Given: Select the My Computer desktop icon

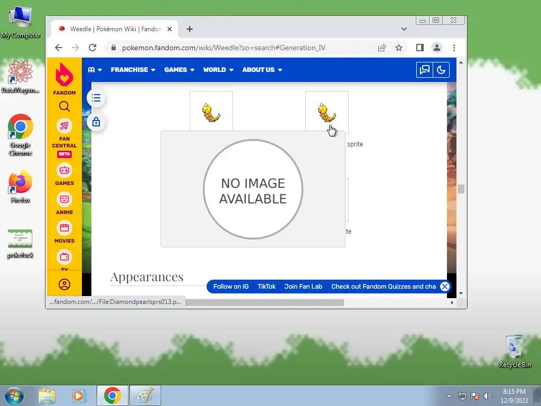Looking at the screenshot, I should pyautogui.click(x=21, y=22).
